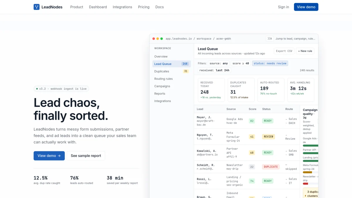Click score badge 68

[252, 153]
